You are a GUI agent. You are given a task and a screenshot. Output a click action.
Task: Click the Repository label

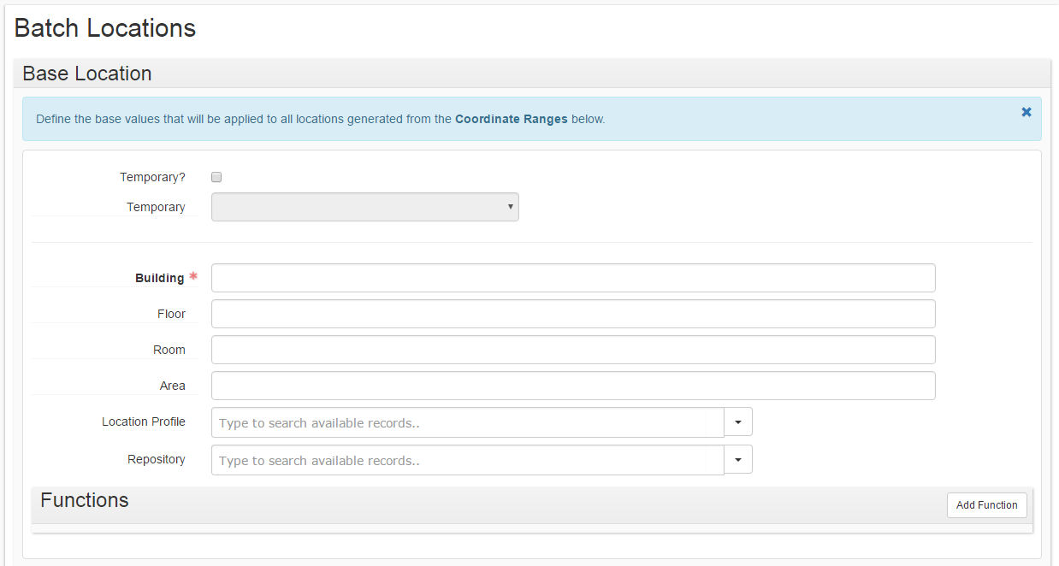click(157, 459)
